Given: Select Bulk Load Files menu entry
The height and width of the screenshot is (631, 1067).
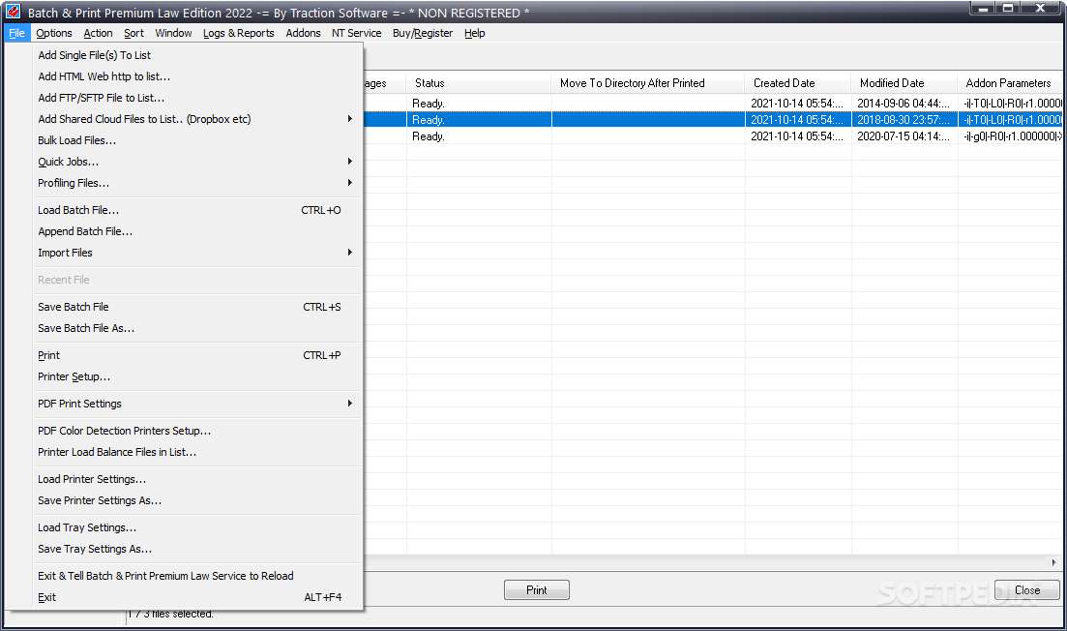Looking at the screenshot, I should coord(197,140).
